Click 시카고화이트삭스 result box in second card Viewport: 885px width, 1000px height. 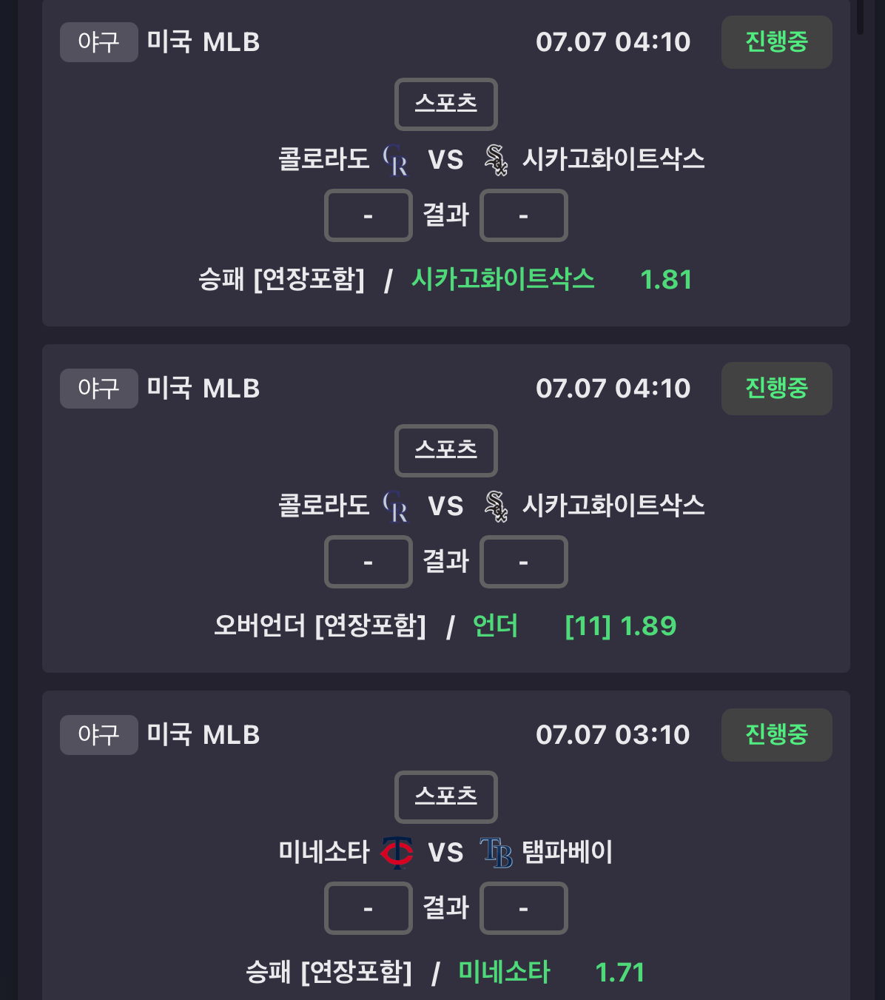[524, 562]
